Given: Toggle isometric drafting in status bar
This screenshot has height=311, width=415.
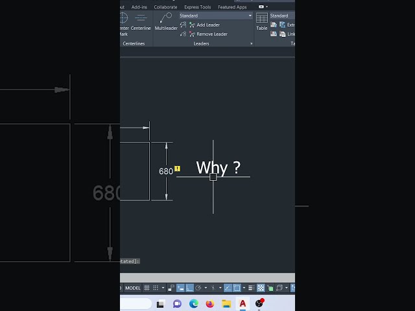Looking at the screenshot, I should pos(213,288).
